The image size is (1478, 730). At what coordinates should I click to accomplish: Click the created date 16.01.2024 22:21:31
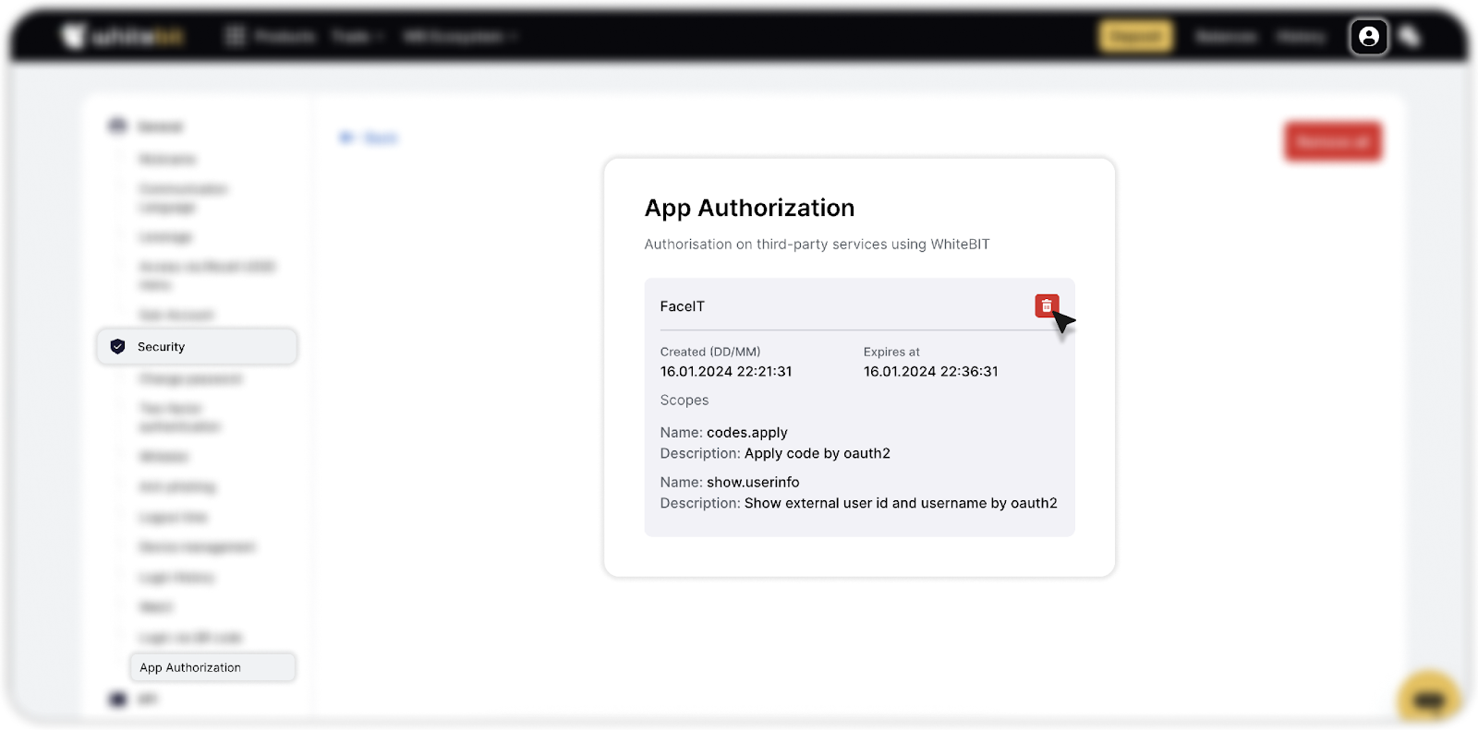click(726, 371)
